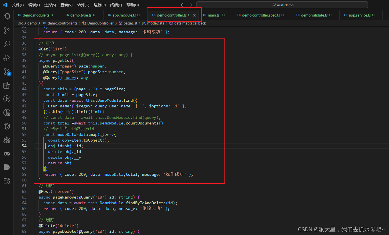The width and height of the screenshot is (389, 235).
Task: Open Source Control from the activity bar
Action: coord(7,30)
